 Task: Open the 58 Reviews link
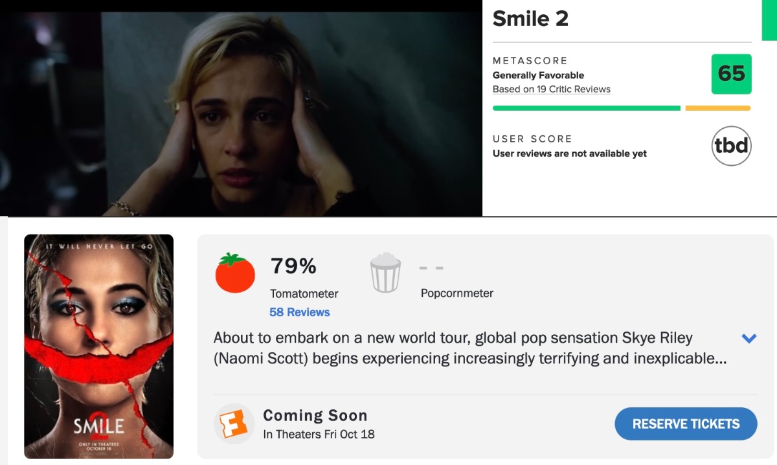coord(299,312)
